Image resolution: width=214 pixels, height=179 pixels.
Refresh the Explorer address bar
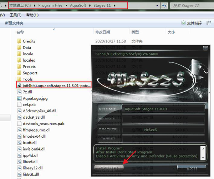(164, 6)
